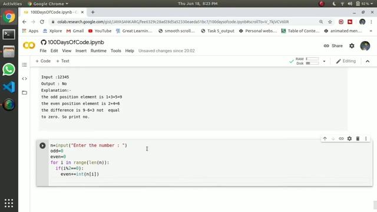Click Chrome profile avatar in toolbar

362,22
